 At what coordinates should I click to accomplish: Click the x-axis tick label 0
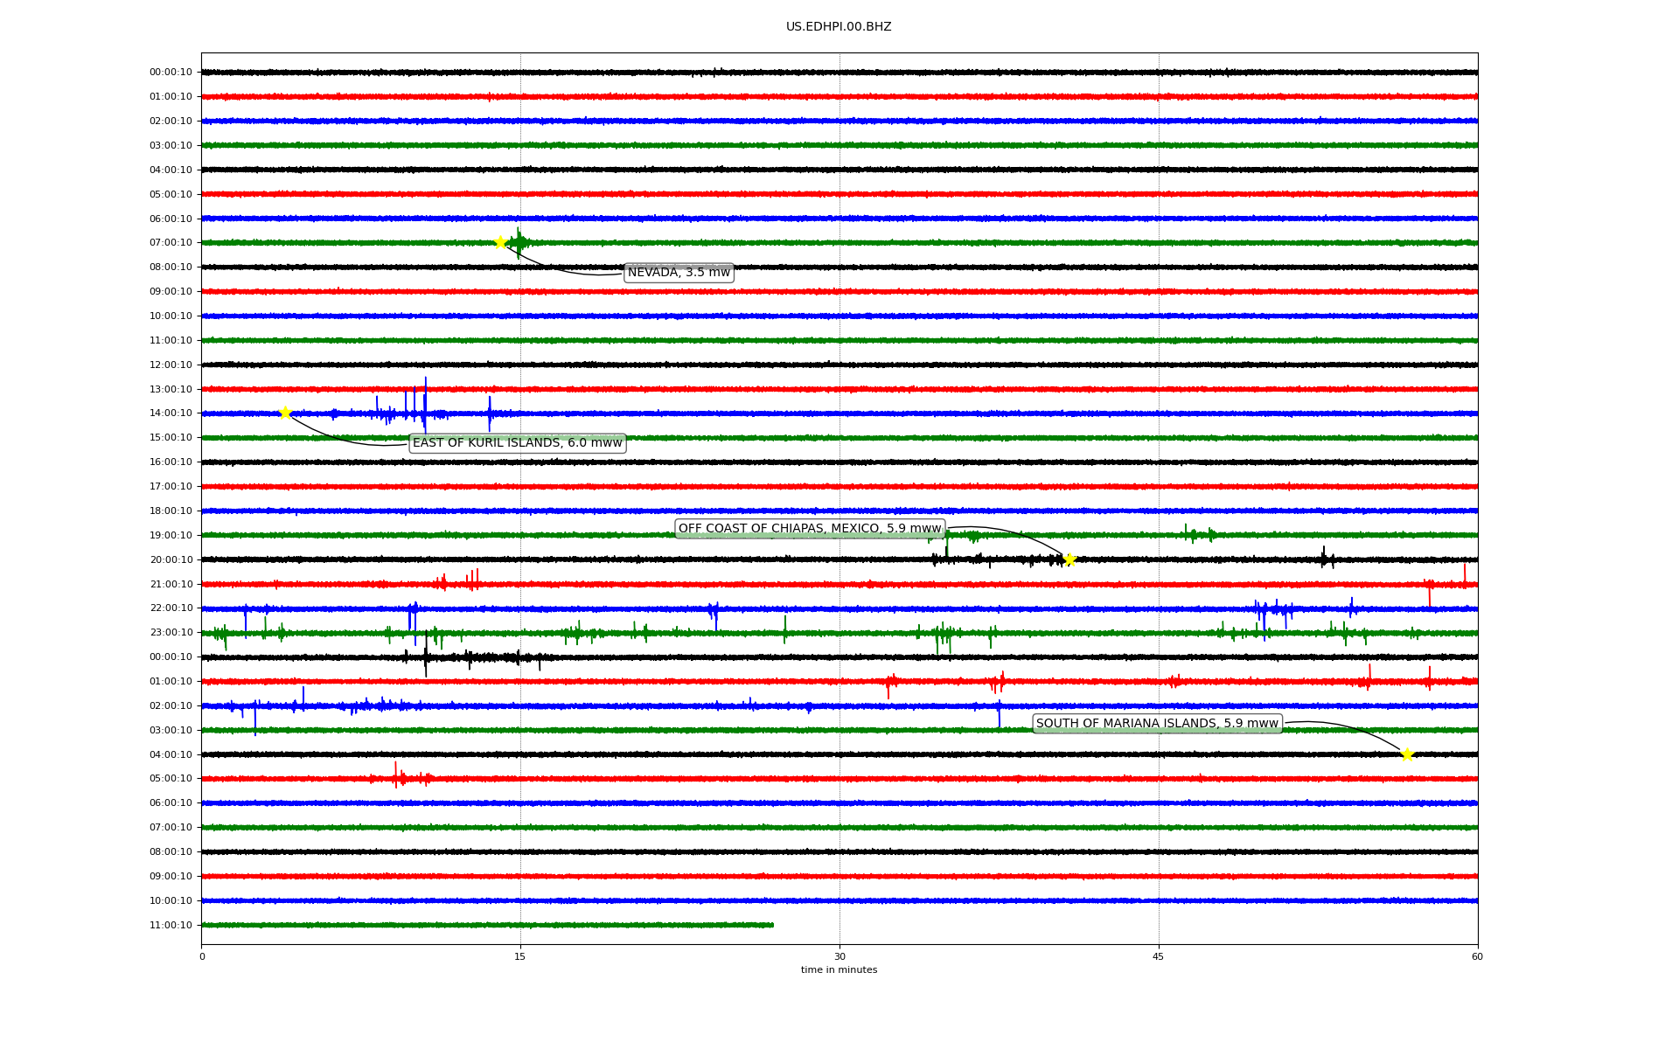(x=202, y=956)
